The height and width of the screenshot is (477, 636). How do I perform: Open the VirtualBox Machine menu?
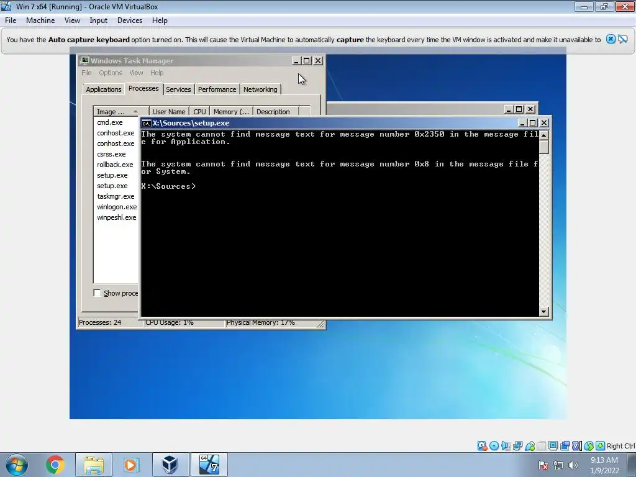coord(40,20)
